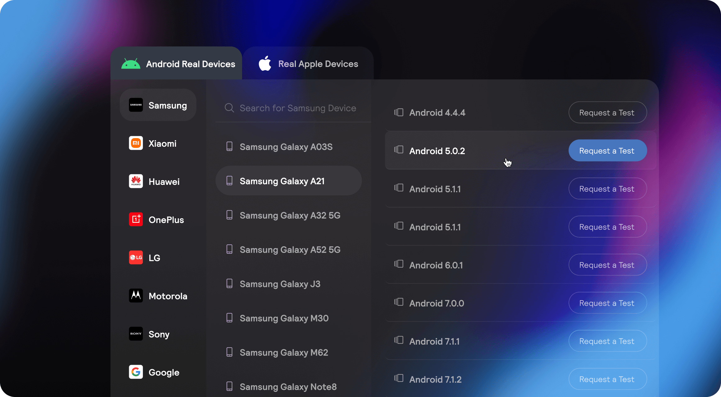Click the Android 7.1.1 version label

pos(434,341)
